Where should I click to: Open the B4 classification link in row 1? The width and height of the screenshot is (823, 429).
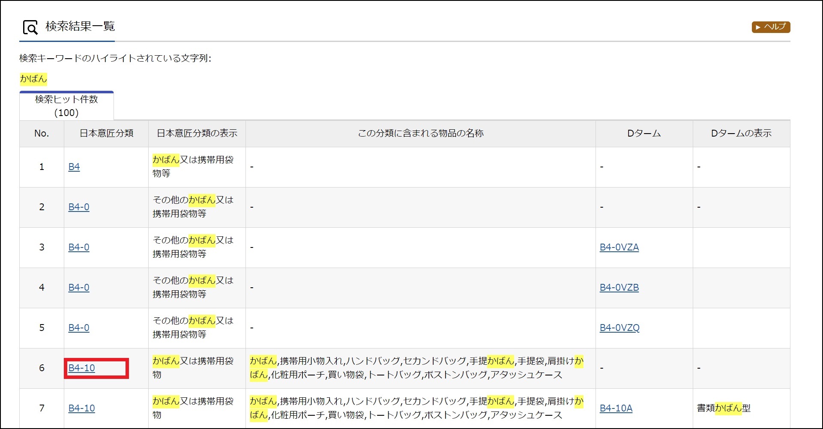(74, 167)
